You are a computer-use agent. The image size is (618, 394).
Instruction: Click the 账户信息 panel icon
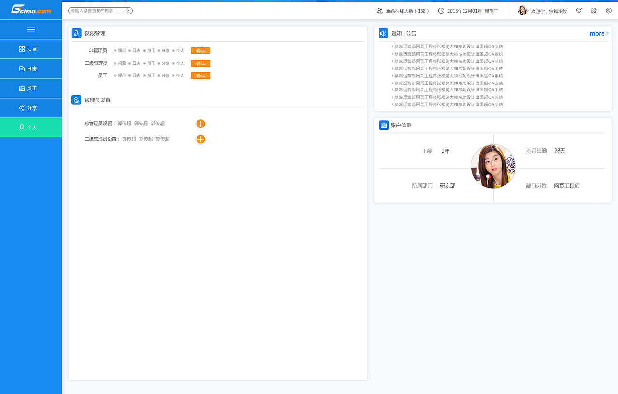pyautogui.click(x=384, y=125)
